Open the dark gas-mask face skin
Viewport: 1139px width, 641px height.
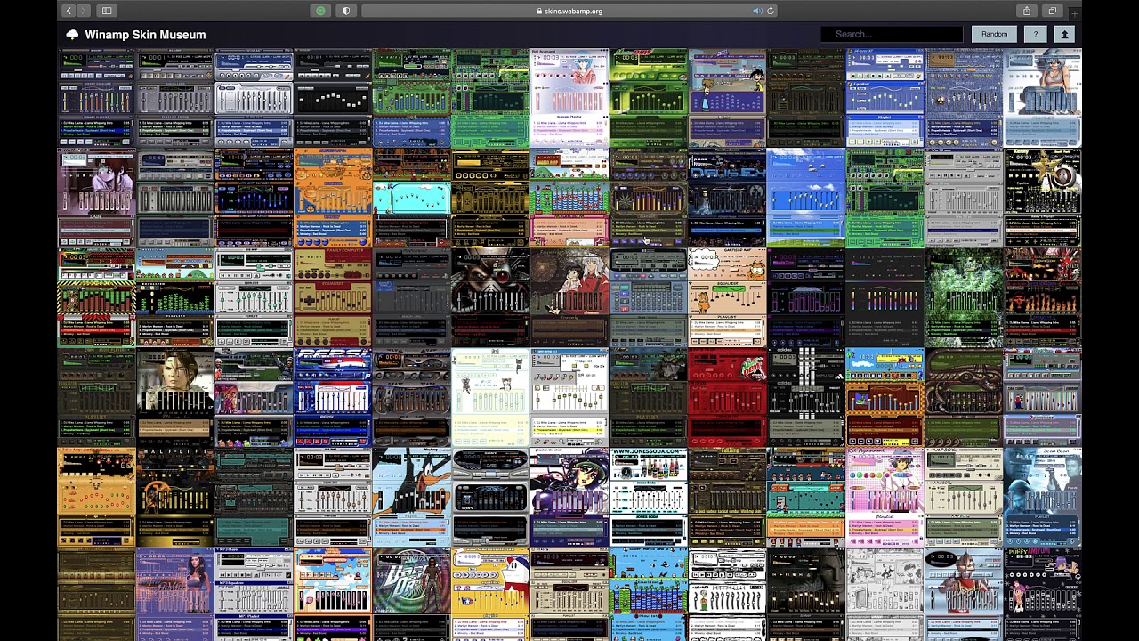[490, 297]
